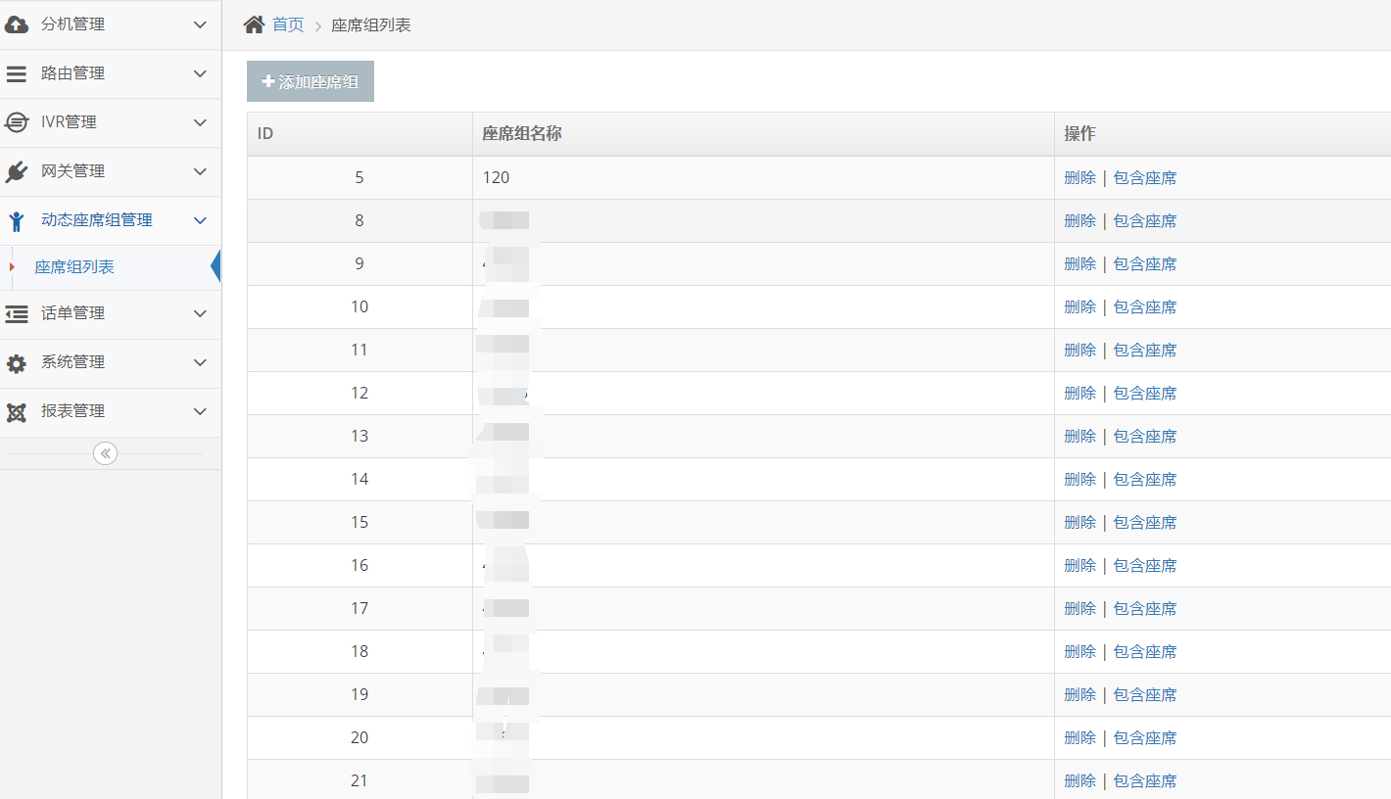Click the 座席组名称 column header
Screen dimensions: 1391x799
[x=522, y=133]
